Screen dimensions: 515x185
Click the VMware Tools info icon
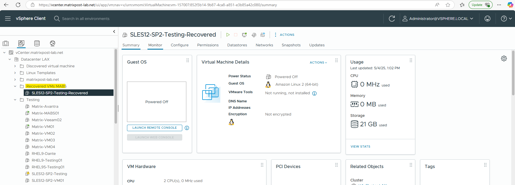314,93
